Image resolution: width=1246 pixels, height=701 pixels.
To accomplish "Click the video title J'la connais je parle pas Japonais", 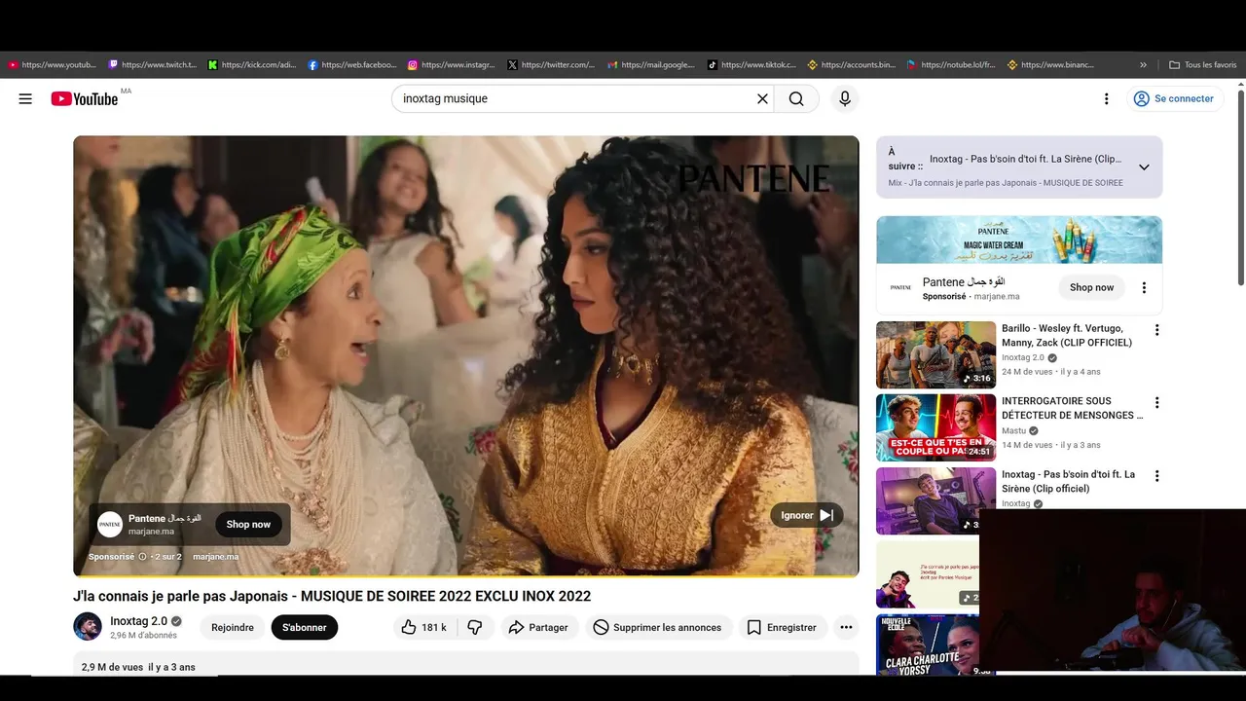I will (x=332, y=596).
